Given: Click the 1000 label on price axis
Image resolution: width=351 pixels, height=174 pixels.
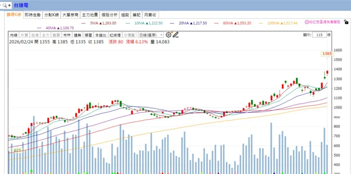Looking at the screenshot, I should click(338, 108).
